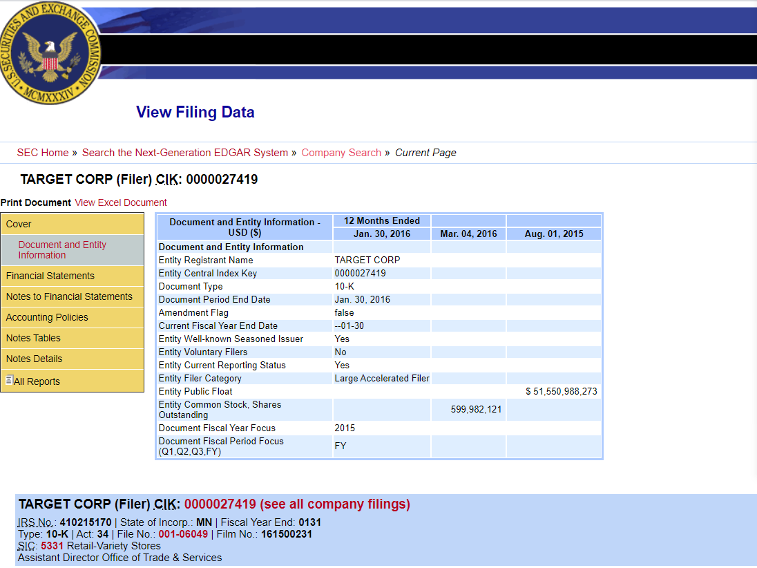
Task: Click Assistant Director Office of Trade & Services text
Action: (119, 558)
